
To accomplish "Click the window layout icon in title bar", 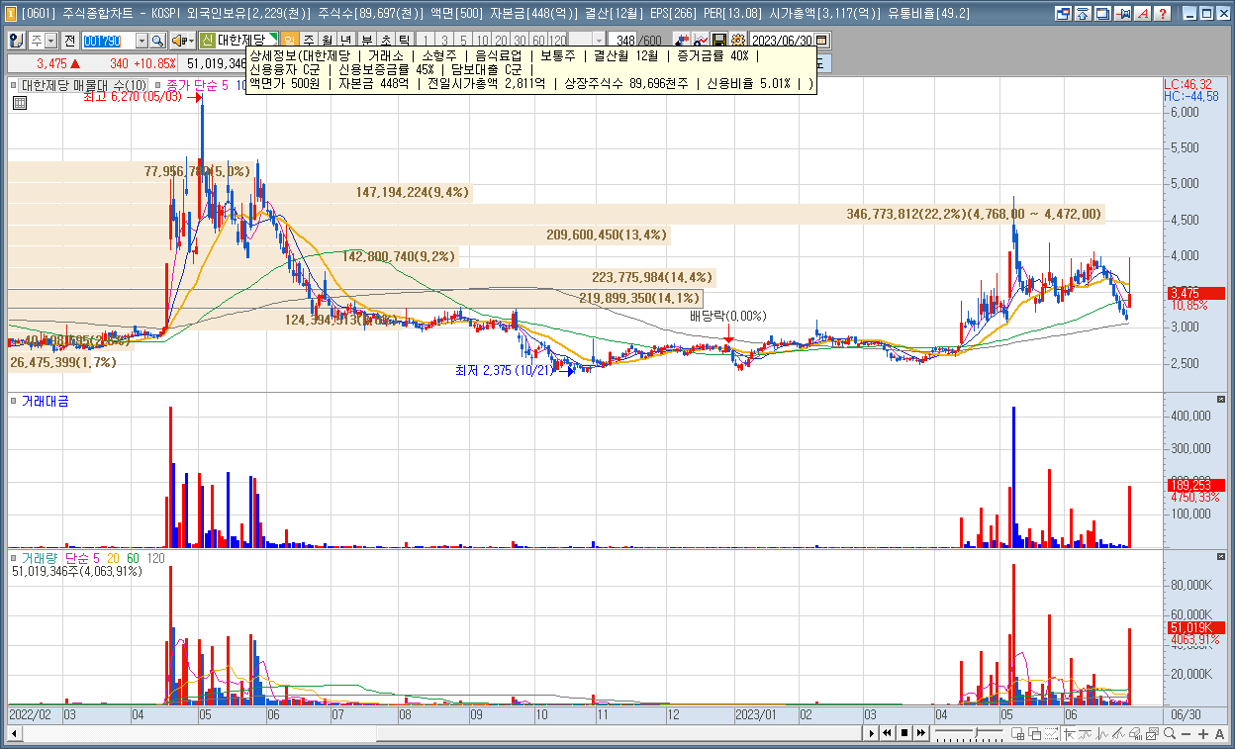I will coord(1064,14).
